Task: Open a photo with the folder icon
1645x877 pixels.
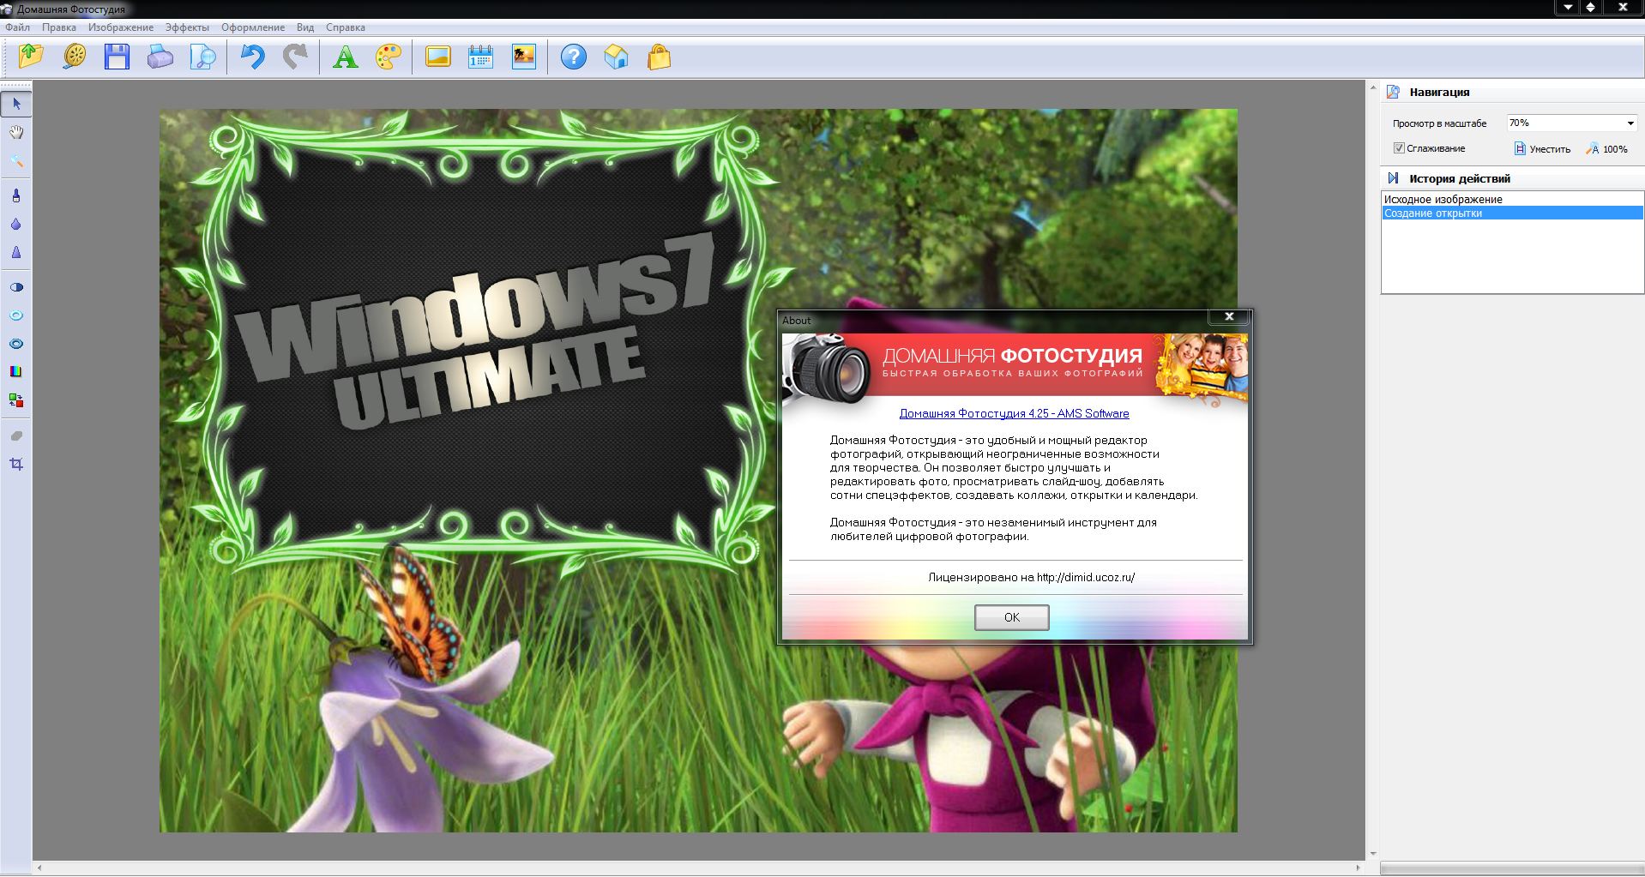Action: coord(32,57)
